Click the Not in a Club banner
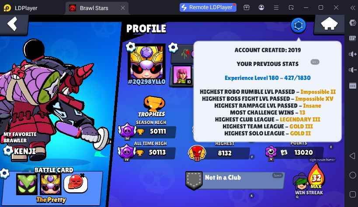Viewport: 358px width, 207px height. tap(235, 180)
